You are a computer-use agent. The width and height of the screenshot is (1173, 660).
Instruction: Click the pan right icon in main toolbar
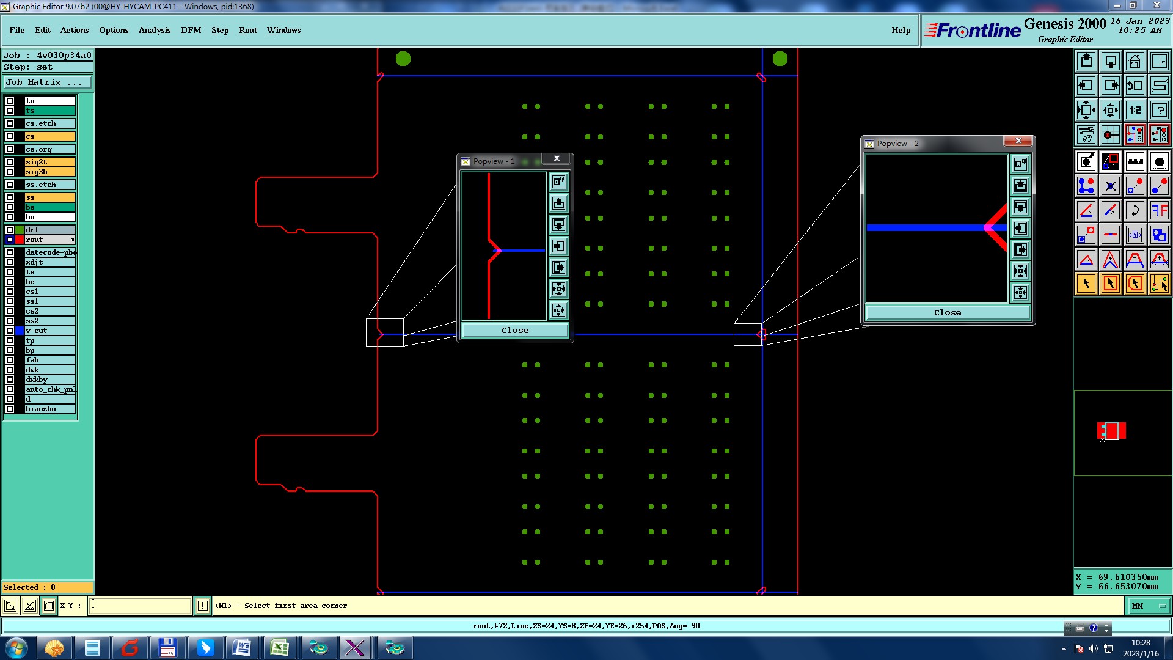[1111, 86]
